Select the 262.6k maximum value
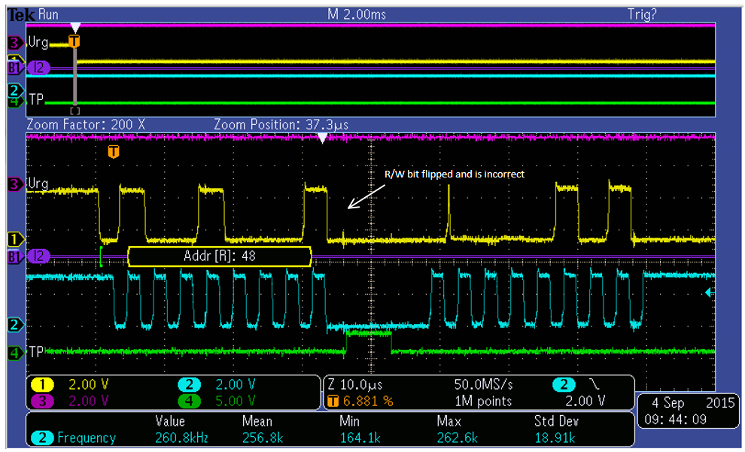Screen dimensions: 745x452 457,438
